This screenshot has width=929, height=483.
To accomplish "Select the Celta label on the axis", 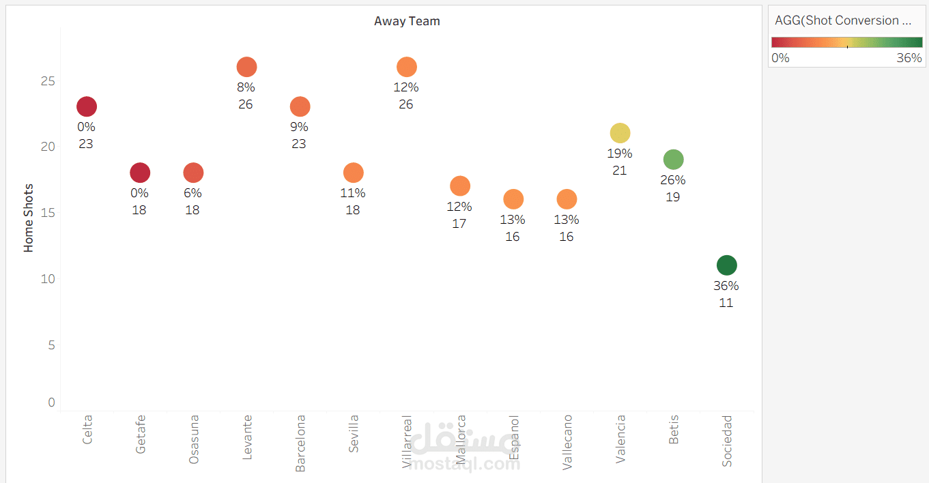I will pos(87,430).
